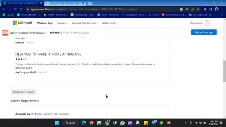Share this page icon in address bar
This screenshot has height=127, width=226.
coord(192,9)
